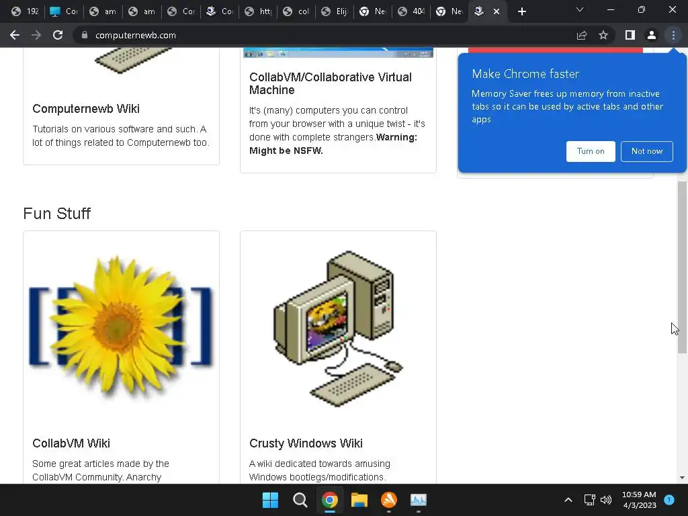Open the CollabVM Wiki card title
The height and width of the screenshot is (516, 688).
pos(71,443)
